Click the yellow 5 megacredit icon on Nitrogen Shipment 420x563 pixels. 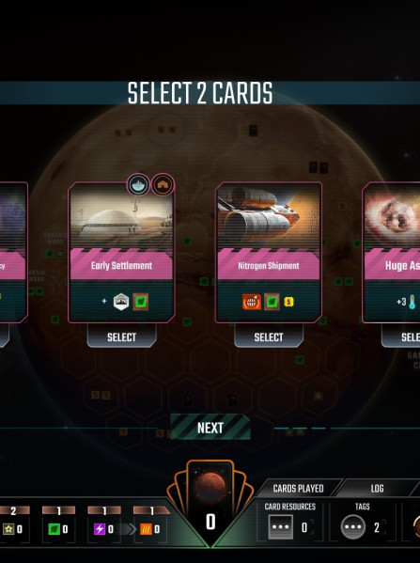click(288, 302)
